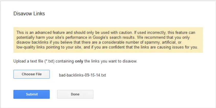
Task: Submit the disavow links file
Action: (x=31, y=94)
